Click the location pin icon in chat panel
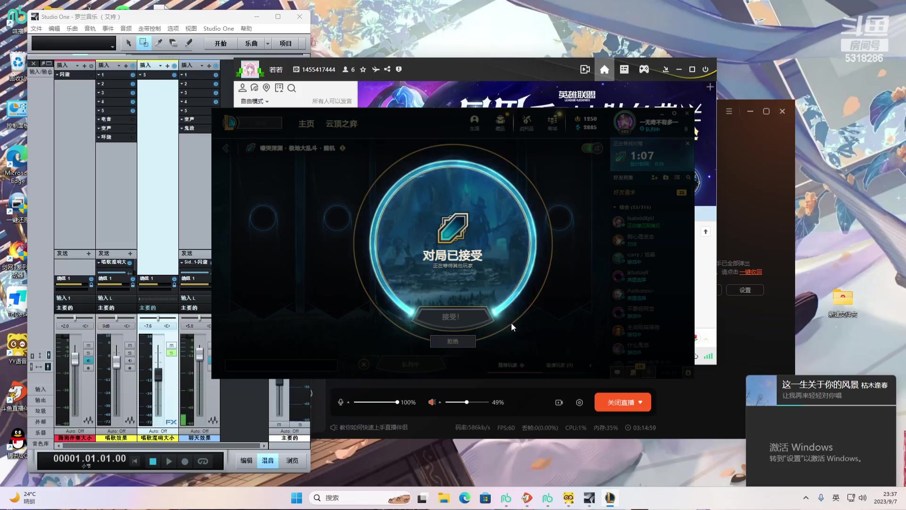This screenshot has height=510, width=906. pos(267,88)
